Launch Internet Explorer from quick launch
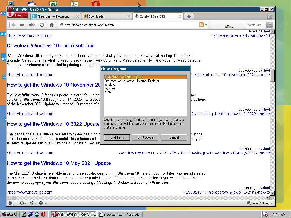 pos(30,215)
